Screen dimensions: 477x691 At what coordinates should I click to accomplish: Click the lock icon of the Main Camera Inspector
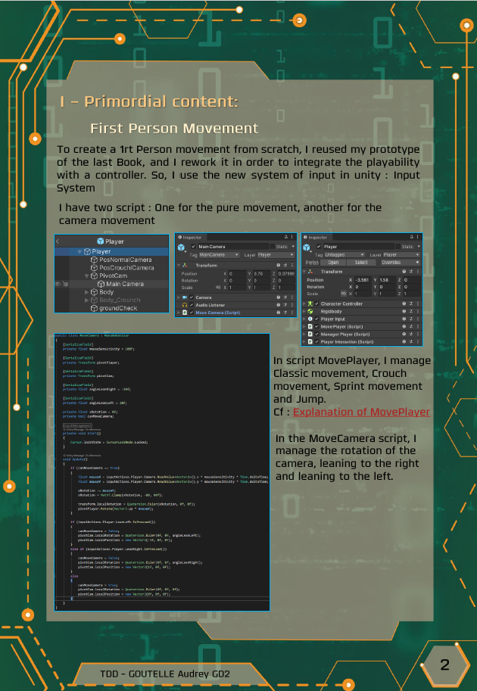pos(286,237)
